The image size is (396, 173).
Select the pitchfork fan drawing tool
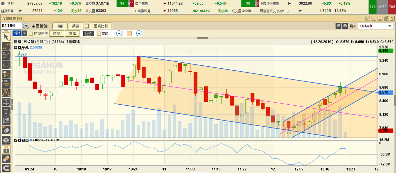[x=6, y=93]
